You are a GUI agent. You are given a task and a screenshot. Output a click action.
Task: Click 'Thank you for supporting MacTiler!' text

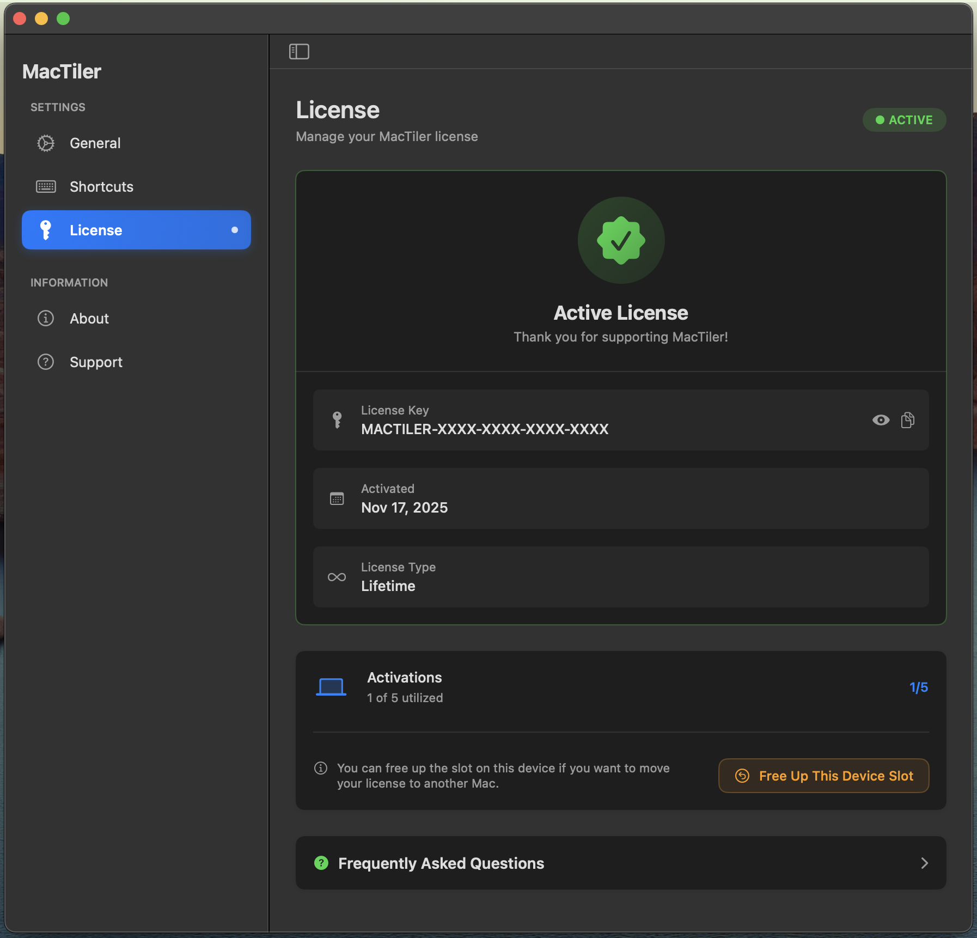pos(621,337)
